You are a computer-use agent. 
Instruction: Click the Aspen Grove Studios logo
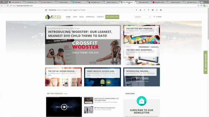pos(53,17)
